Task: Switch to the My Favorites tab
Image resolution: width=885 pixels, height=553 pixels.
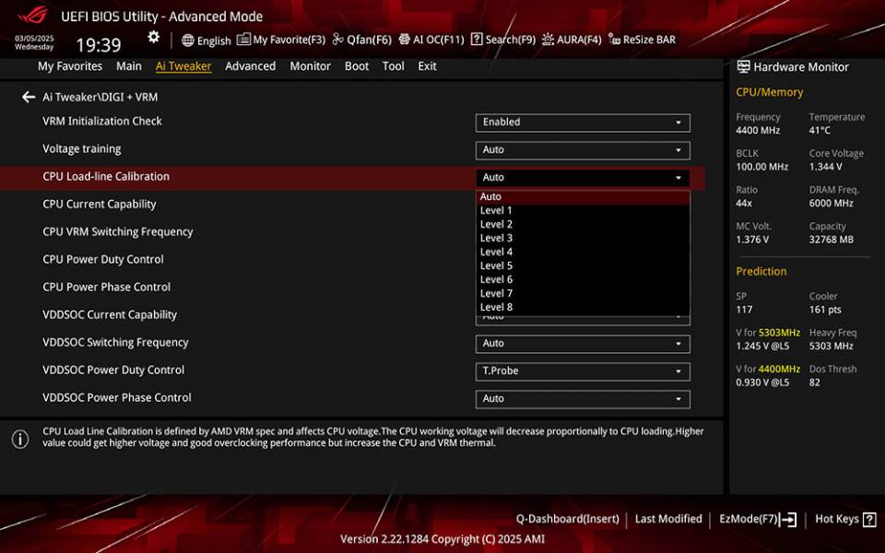Action: coord(70,66)
